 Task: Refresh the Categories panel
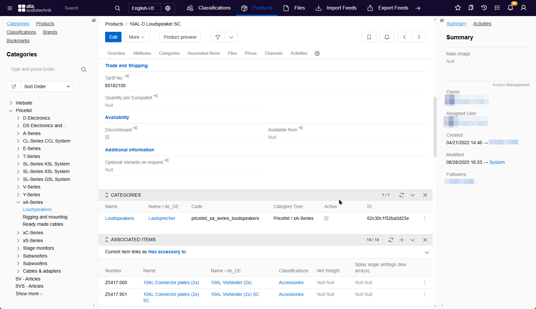(402, 195)
